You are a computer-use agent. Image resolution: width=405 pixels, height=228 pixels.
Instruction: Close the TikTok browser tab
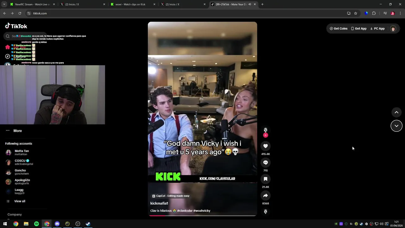pyautogui.click(x=255, y=4)
